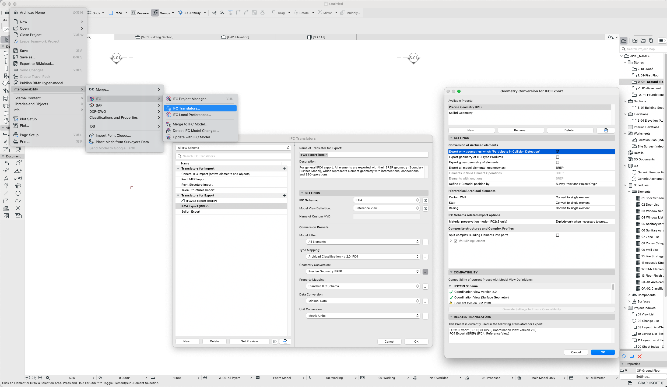
Task: Click Delete translator button
Action: [x=214, y=341]
